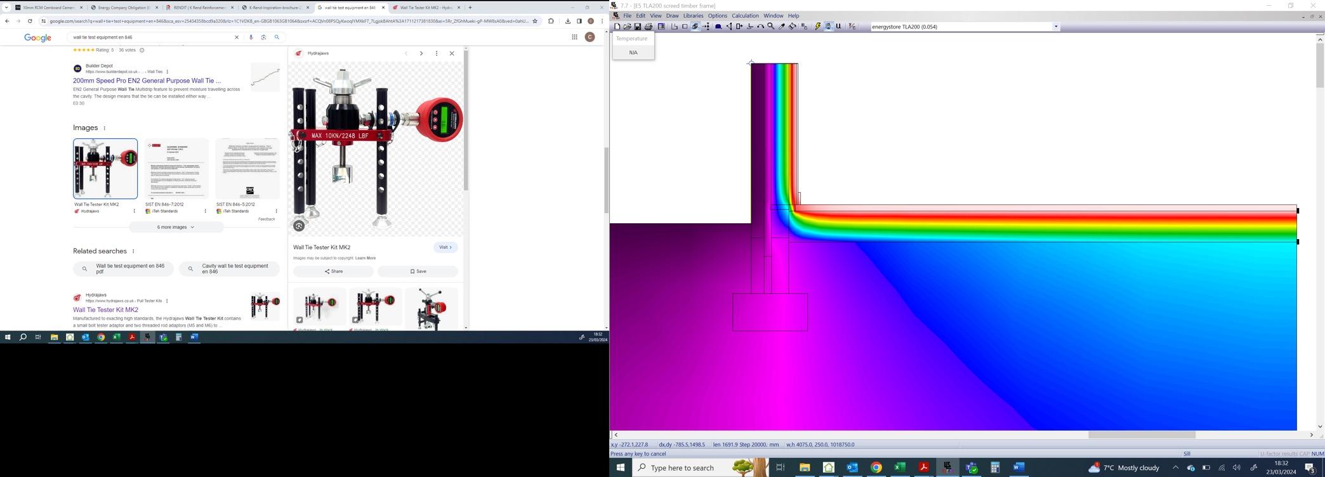Open options menu beside Related searches heading
The height and width of the screenshot is (477, 1325).
point(133,251)
